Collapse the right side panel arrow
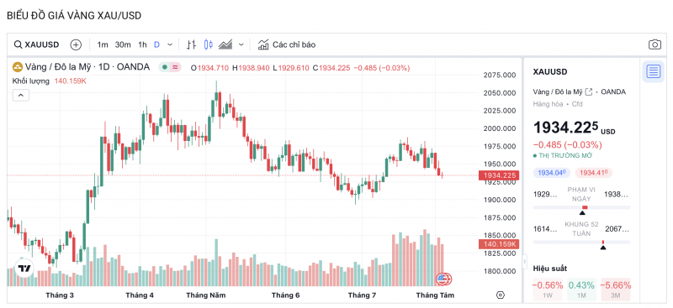Image resolution: width=673 pixels, height=308 pixels. pyautogui.click(x=524, y=261)
